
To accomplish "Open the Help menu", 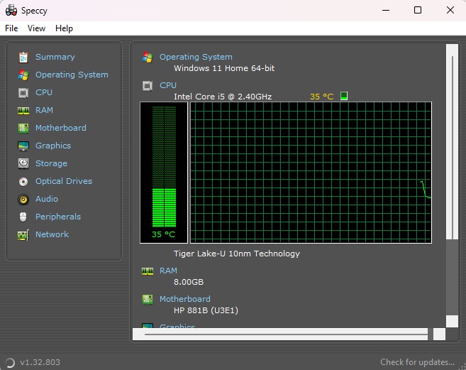I will click(64, 28).
